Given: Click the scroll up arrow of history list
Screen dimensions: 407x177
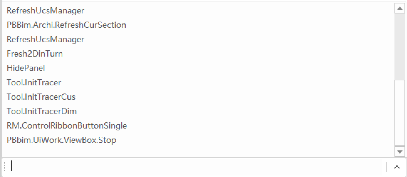Looking at the screenshot, I should point(400,9).
